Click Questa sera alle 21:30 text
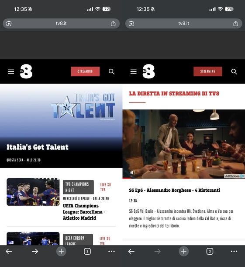Screen dimensions: 245x267 point(24,160)
